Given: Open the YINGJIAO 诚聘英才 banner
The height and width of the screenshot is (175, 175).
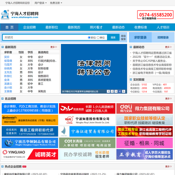Looking at the screenshot, I should 29,154.
